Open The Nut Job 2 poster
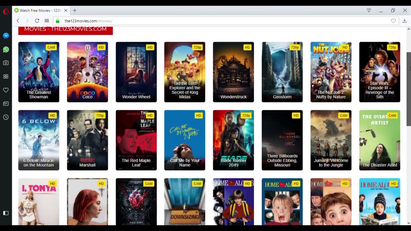This screenshot has width=411, height=231. [x=331, y=72]
